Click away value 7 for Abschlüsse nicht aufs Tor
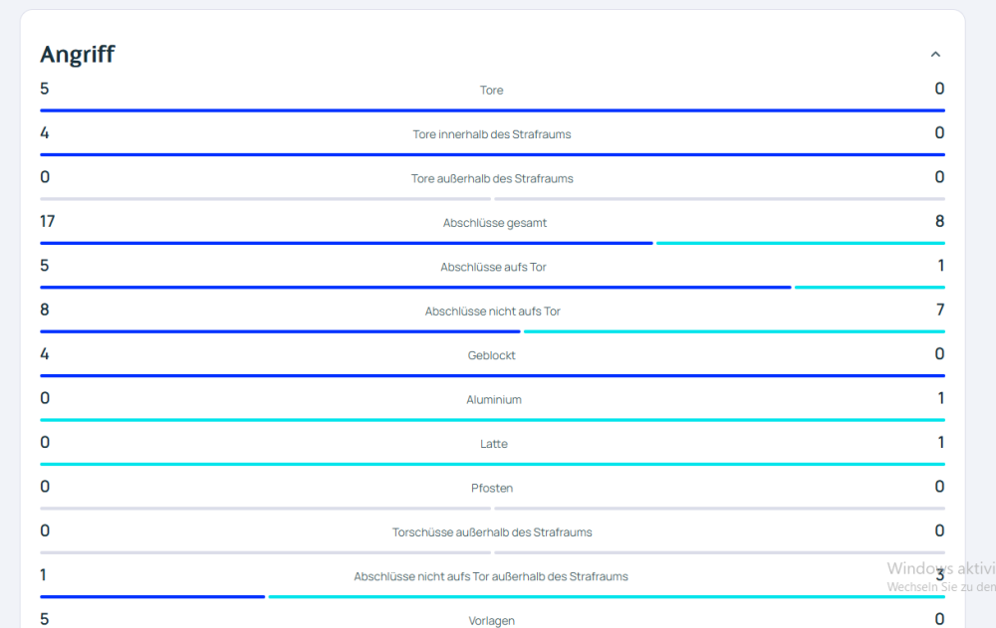The height and width of the screenshot is (628, 996). (939, 310)
